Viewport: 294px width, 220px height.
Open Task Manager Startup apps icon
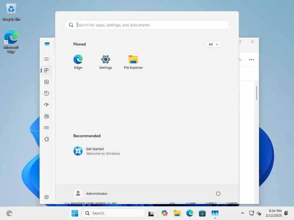[x=47, y=105]
